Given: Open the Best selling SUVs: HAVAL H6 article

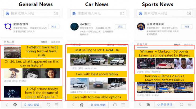Looking at the screenshot, I should (97, 50).
